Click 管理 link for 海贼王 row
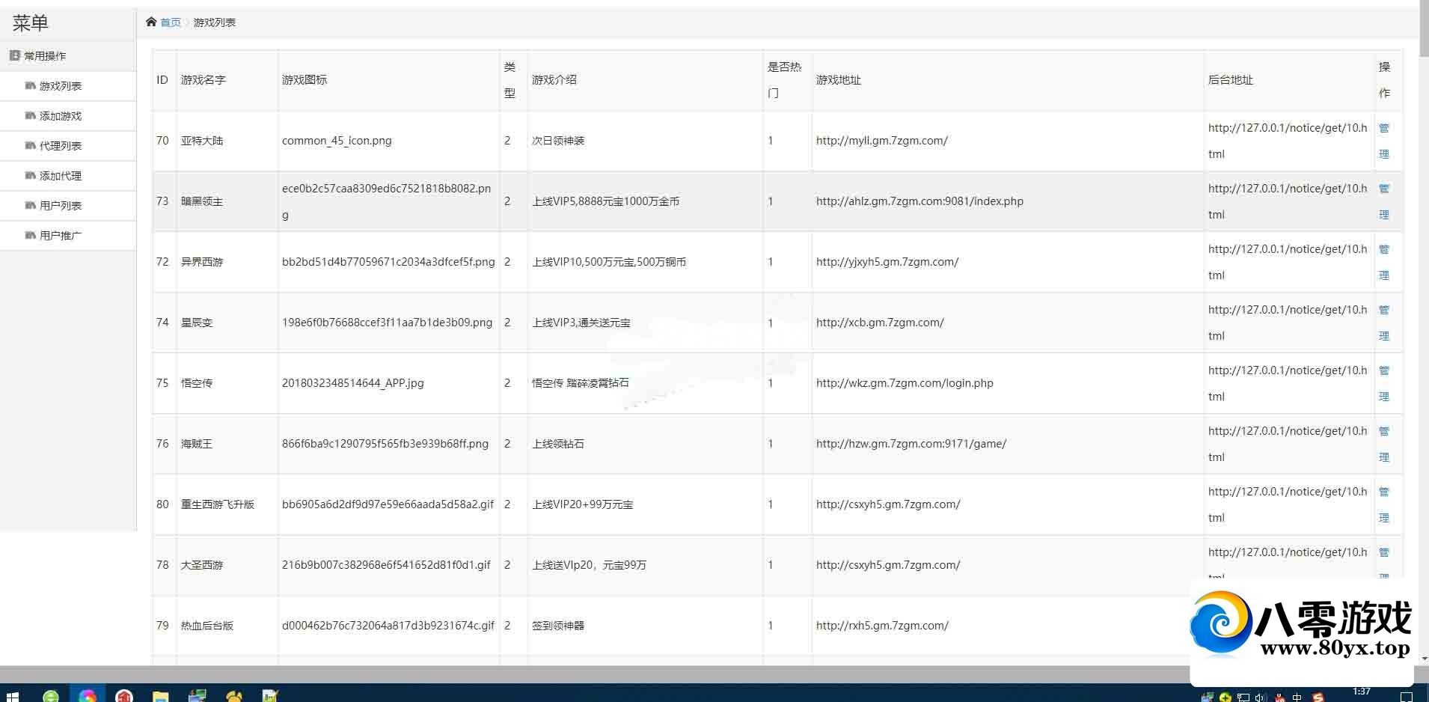This screenshot has height=702, width=1429. coord(1384,444)
